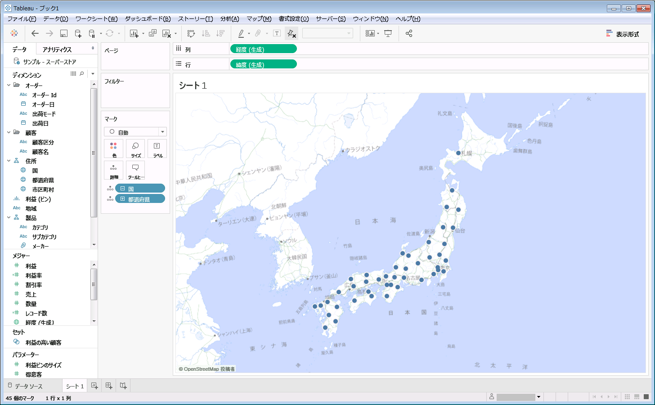
Task: Click the 札幌 map mark
Action: point(458,153)
